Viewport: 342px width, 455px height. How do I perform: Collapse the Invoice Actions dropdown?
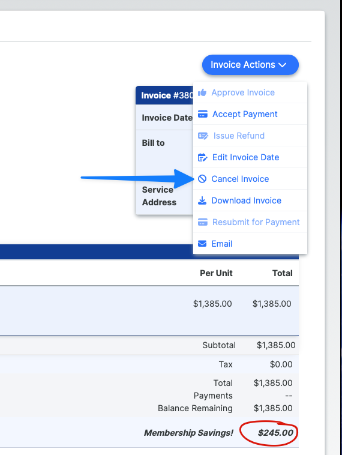point(250,65)
